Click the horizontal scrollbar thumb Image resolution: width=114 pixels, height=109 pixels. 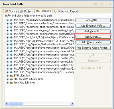click(16, 104)
